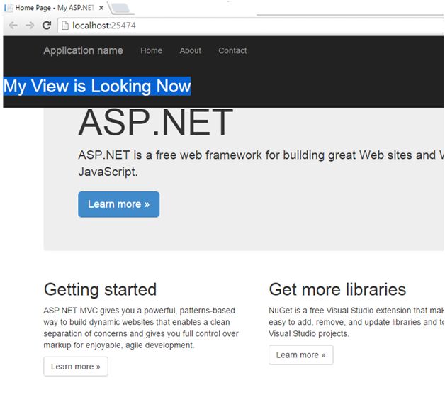
Task: Open the Contact navbar link
Action: tap(232, 51)
